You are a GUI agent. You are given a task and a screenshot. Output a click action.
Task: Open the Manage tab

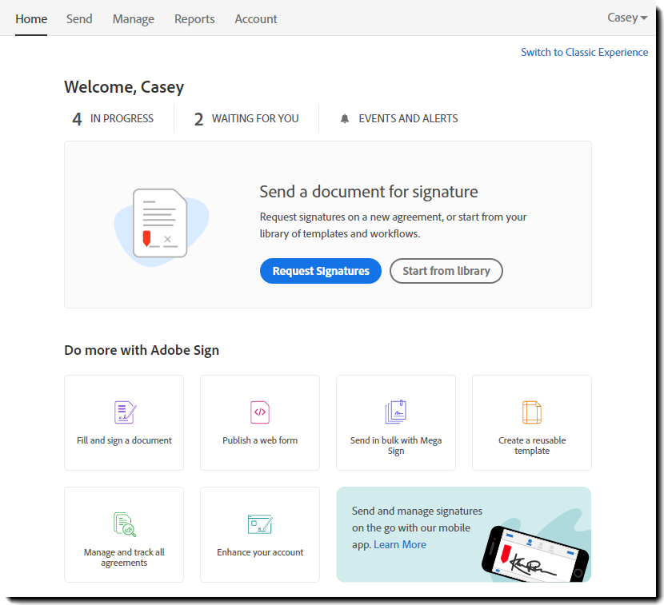coord(134,19)
